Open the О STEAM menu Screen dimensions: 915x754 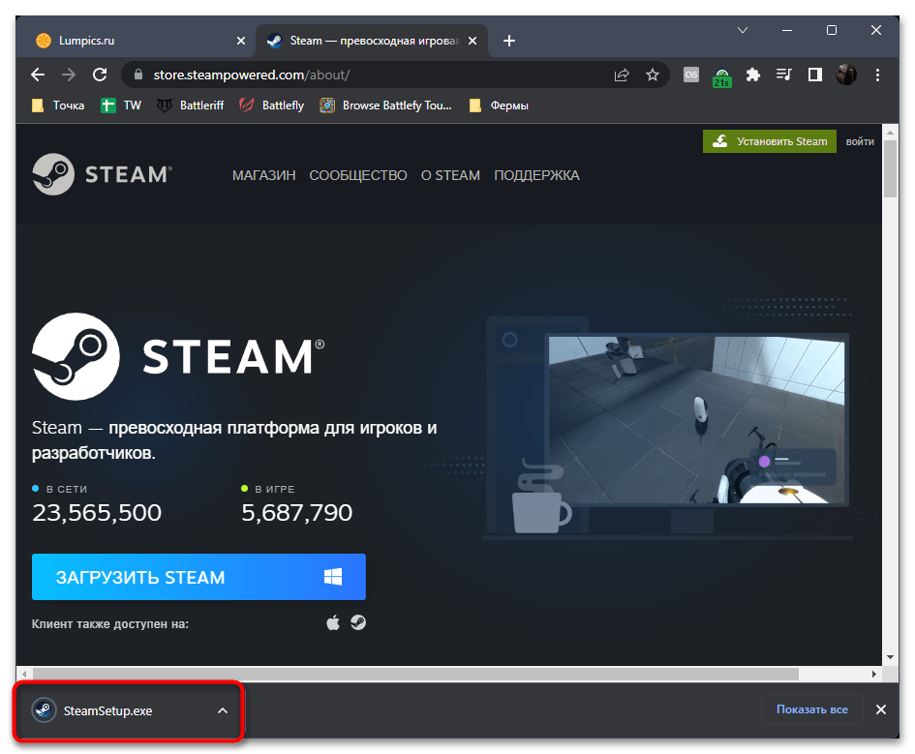[x=450, y=175]
